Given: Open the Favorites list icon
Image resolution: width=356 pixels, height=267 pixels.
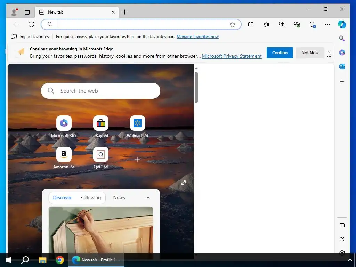Looking at the screenshot, I should click(266, 24).
